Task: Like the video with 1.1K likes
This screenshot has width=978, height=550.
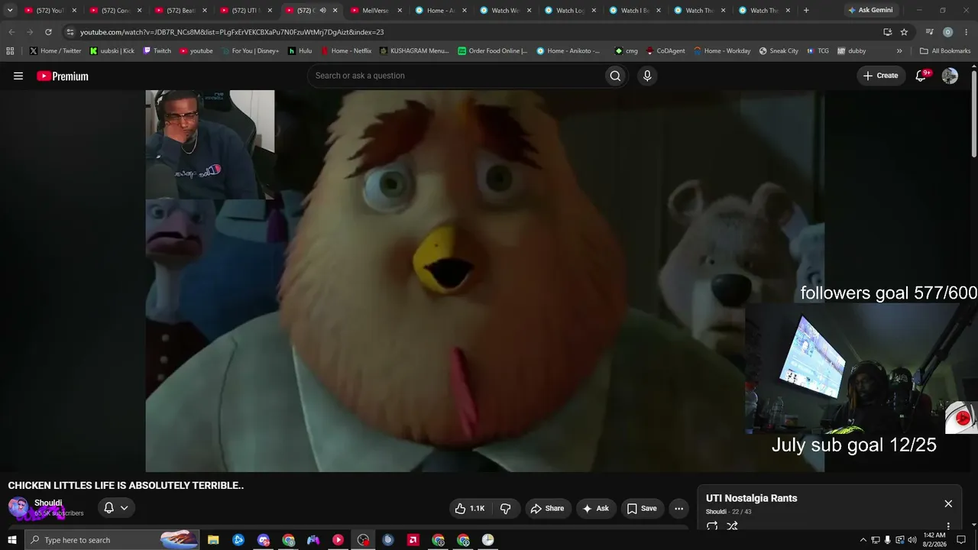Action: pyautogui.click(x=470, y=509)
